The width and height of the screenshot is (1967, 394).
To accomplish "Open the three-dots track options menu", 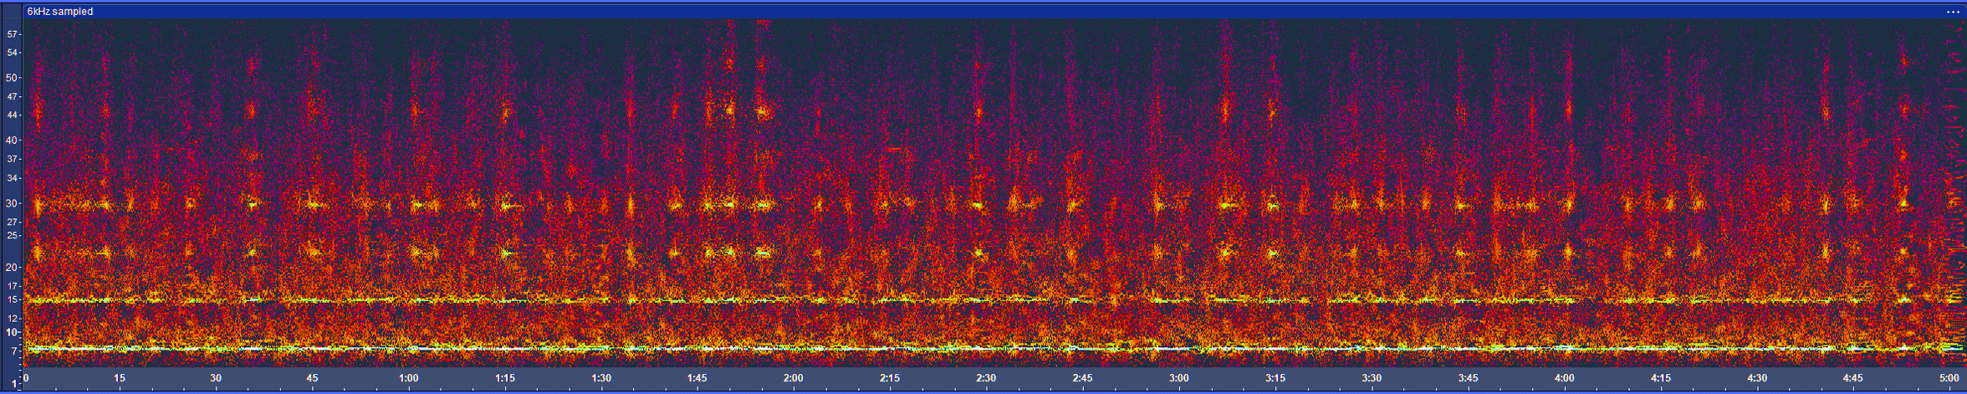I will coord(1953,12).
